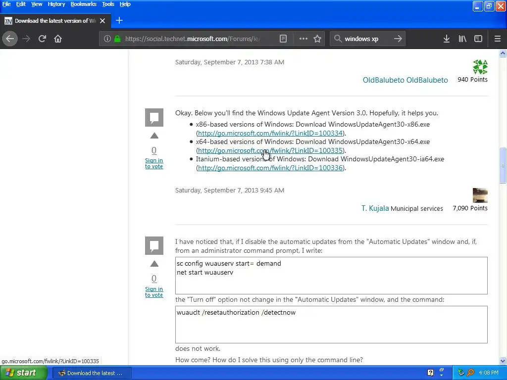This screenshot has height=380, width=507.
Task: Click the 940 Points text
Action: [472, 80]
